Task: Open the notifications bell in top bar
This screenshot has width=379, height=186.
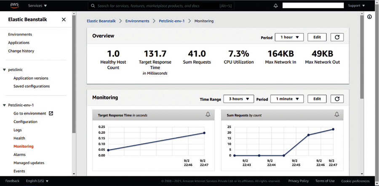Action: (276, 6)
